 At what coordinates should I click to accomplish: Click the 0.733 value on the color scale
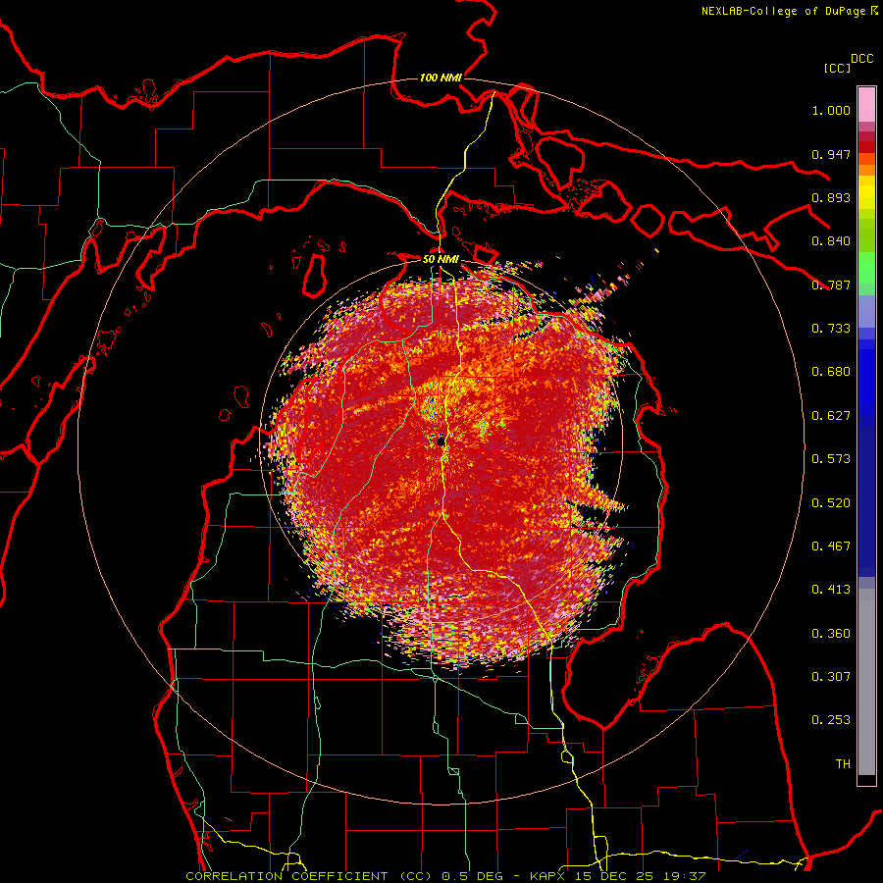coord(831,329)
